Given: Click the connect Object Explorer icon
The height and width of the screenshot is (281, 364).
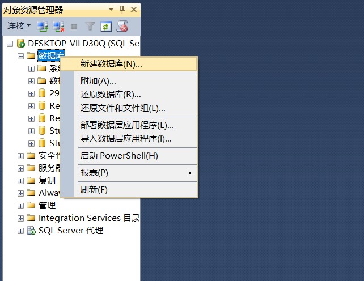Looking at the screenshot, I should click(43, 26).
